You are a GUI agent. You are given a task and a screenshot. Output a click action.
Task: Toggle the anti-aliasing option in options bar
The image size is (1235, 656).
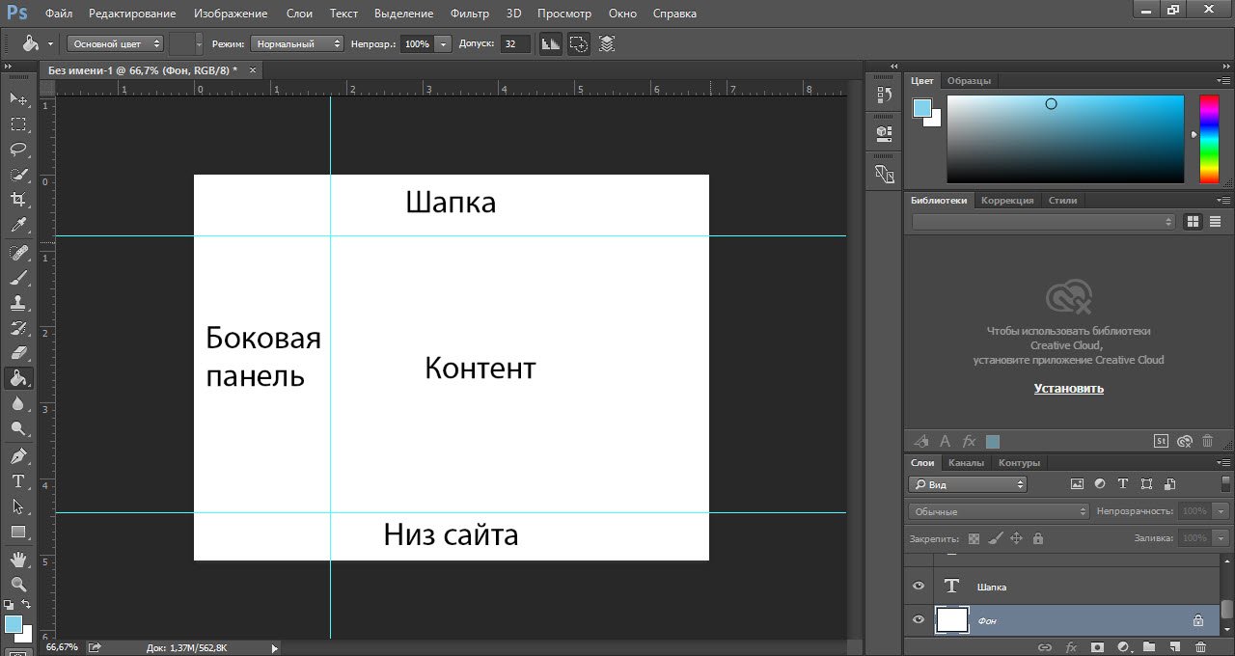click(x=550, y=43)
